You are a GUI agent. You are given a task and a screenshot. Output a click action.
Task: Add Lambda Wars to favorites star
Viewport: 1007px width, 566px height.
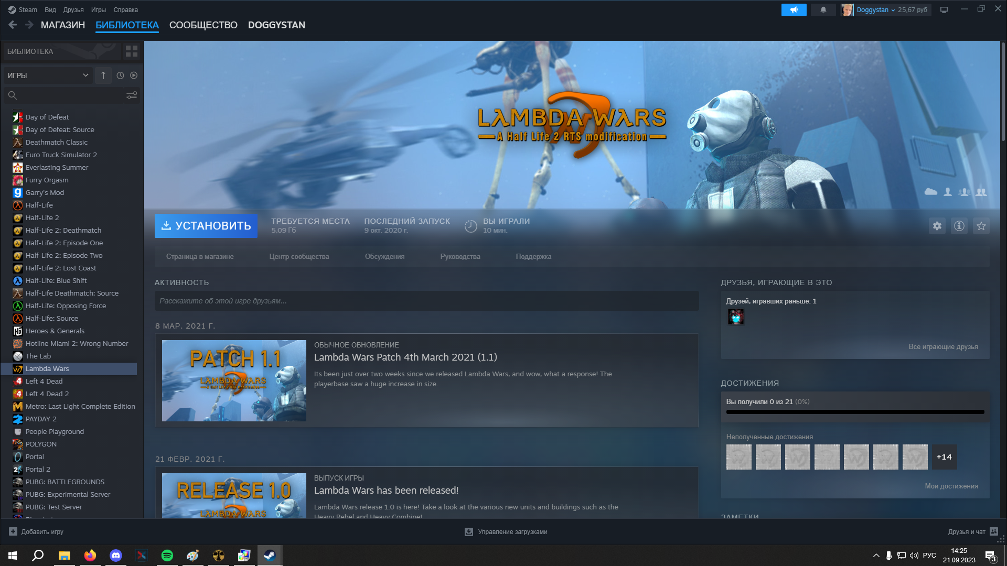tap(981, 226)
